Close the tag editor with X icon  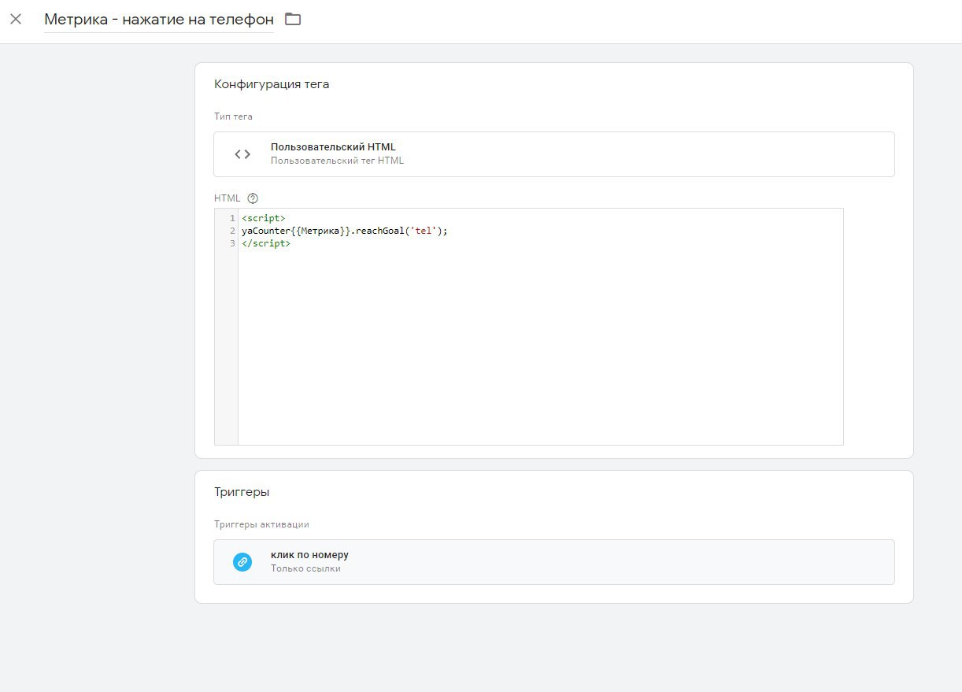16,19
